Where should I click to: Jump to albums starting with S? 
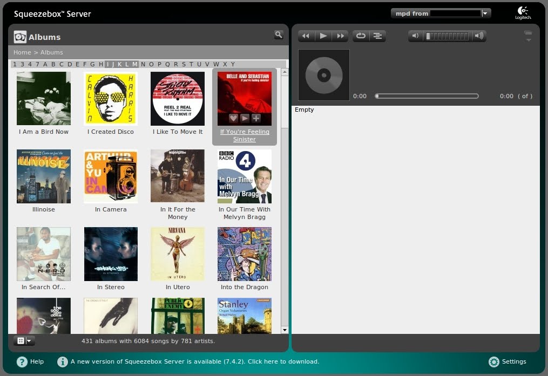pyautogui.click(x=184, y=64)
